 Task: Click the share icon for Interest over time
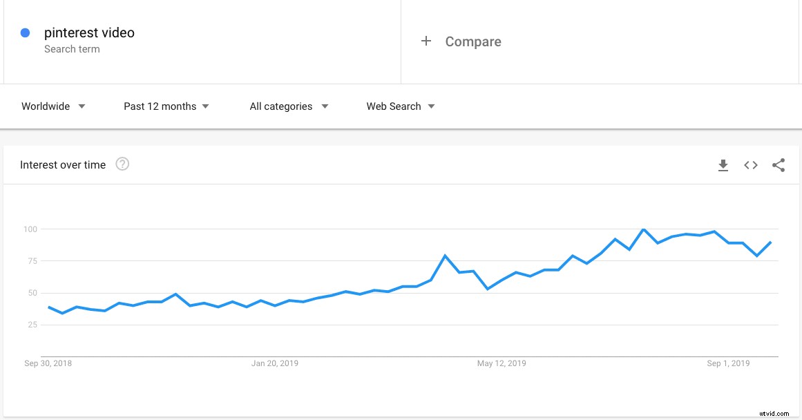(x=779, y=165)
